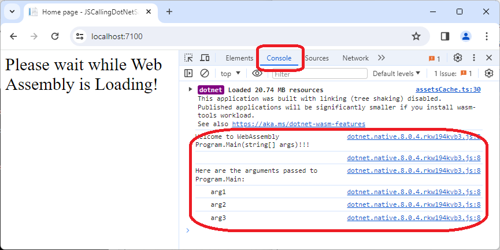Viewport: 500px width, 250px height.
Task: Click the dotnet purple badge
Action: pos(211,90)
